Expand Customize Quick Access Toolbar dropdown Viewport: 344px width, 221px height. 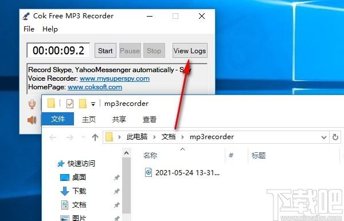[x=93, y=104]
